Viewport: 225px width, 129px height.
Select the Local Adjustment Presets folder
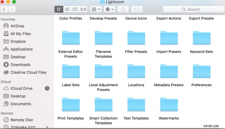(x=104, y=71)
